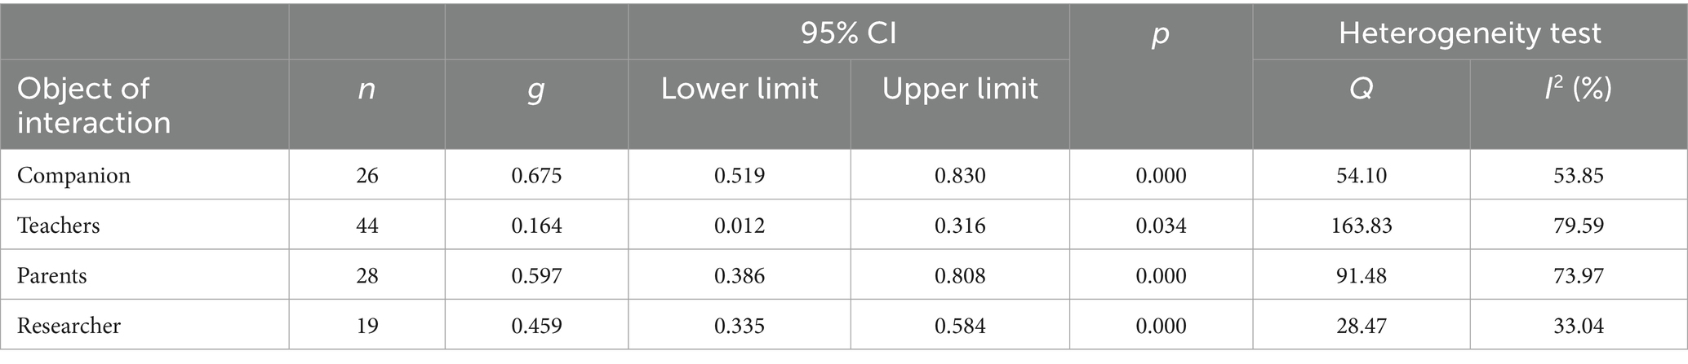Viewport: 1688px width, 364px height.
Task: Click the Researcher lower limit 0.335
Action: coord(739,326)
